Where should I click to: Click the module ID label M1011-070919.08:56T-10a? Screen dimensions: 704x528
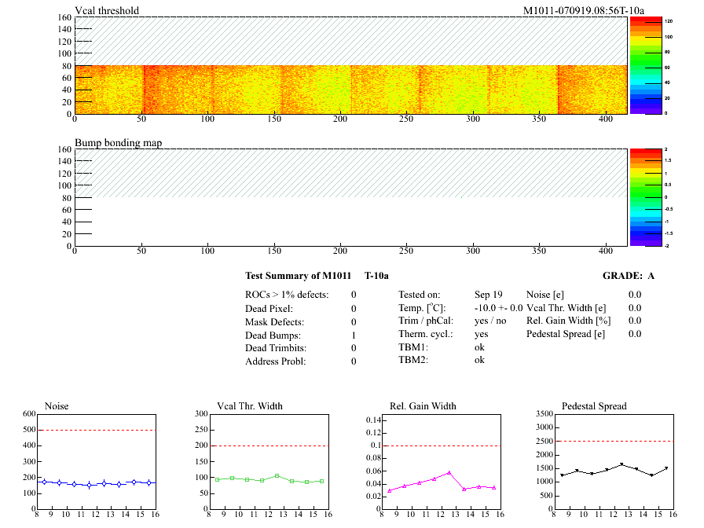point(583,10)
